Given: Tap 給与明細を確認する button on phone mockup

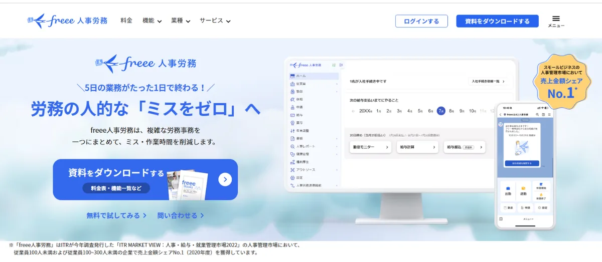Looking at the screenshot, I should click(x=522, y=163).
